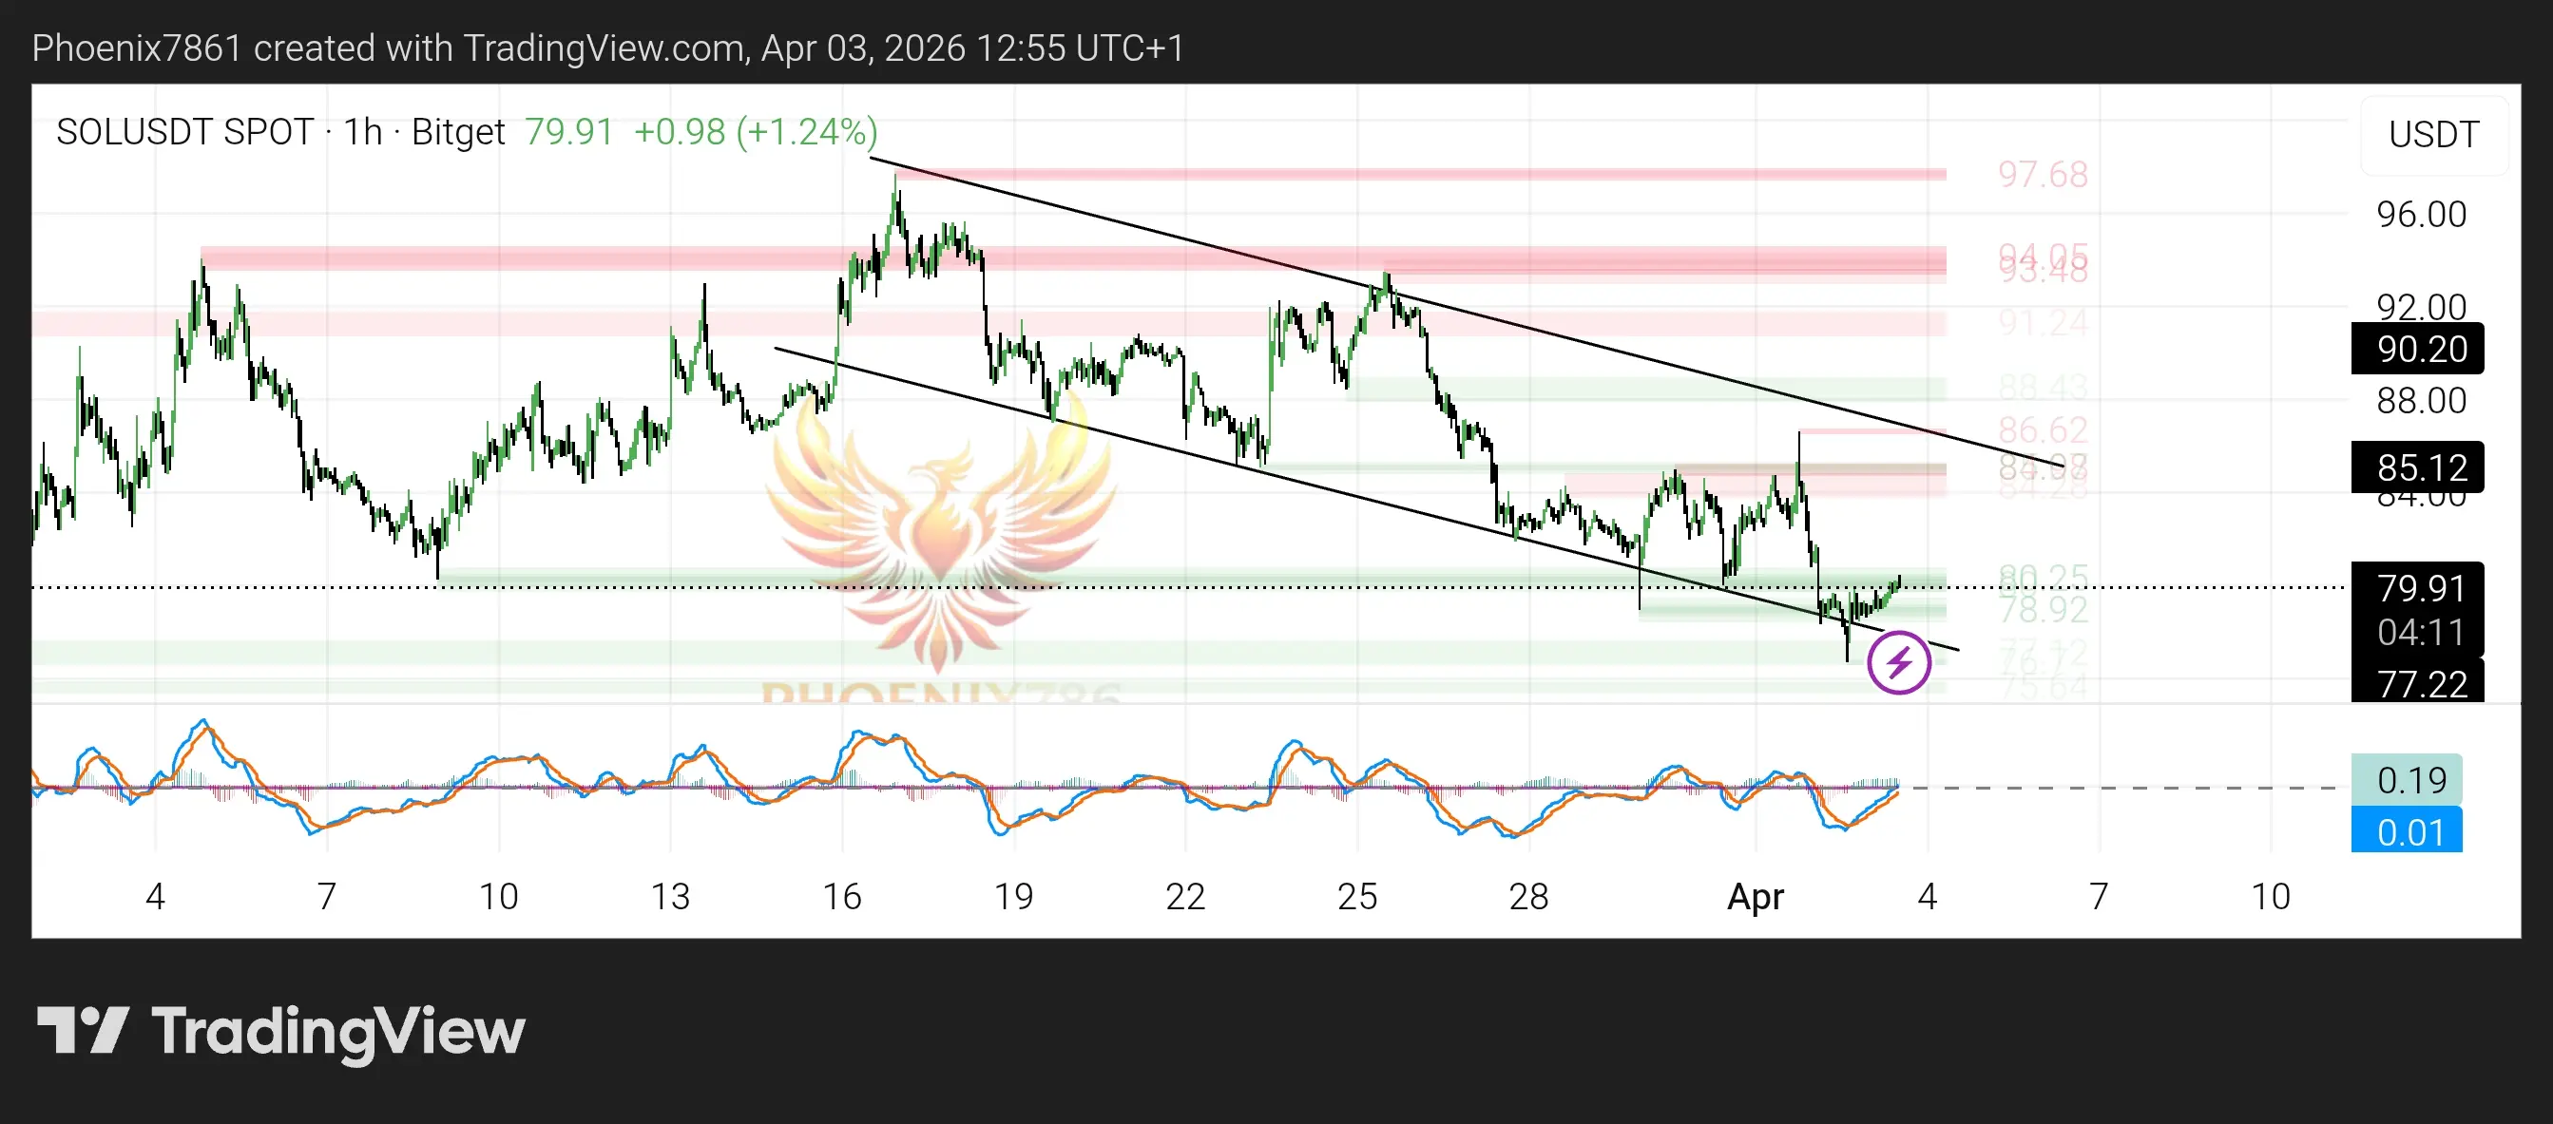The image size is (2553, 1124).
Task: Click the 77.22 price label
Action: point(2416,683)
